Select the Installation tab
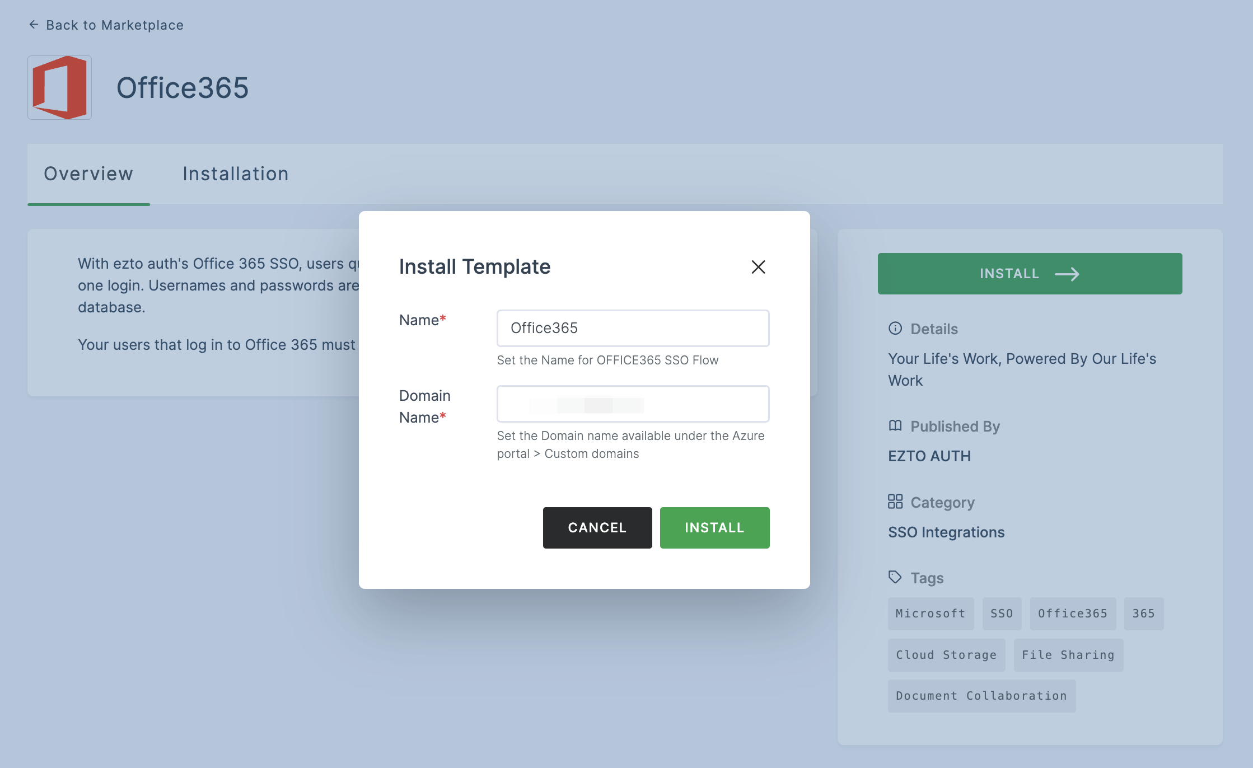Image resolution: width=1253 pixels, height=768 pixels. click(235, 174)
